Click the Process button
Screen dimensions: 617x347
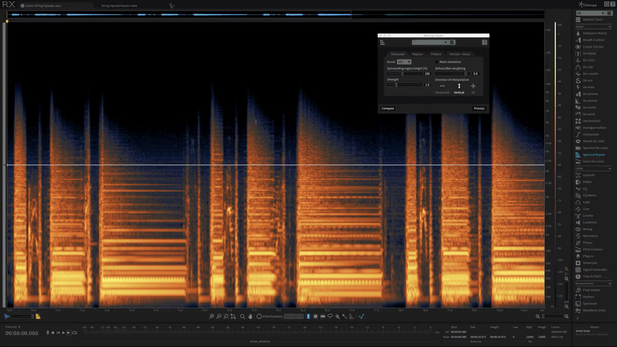(479, 109)
